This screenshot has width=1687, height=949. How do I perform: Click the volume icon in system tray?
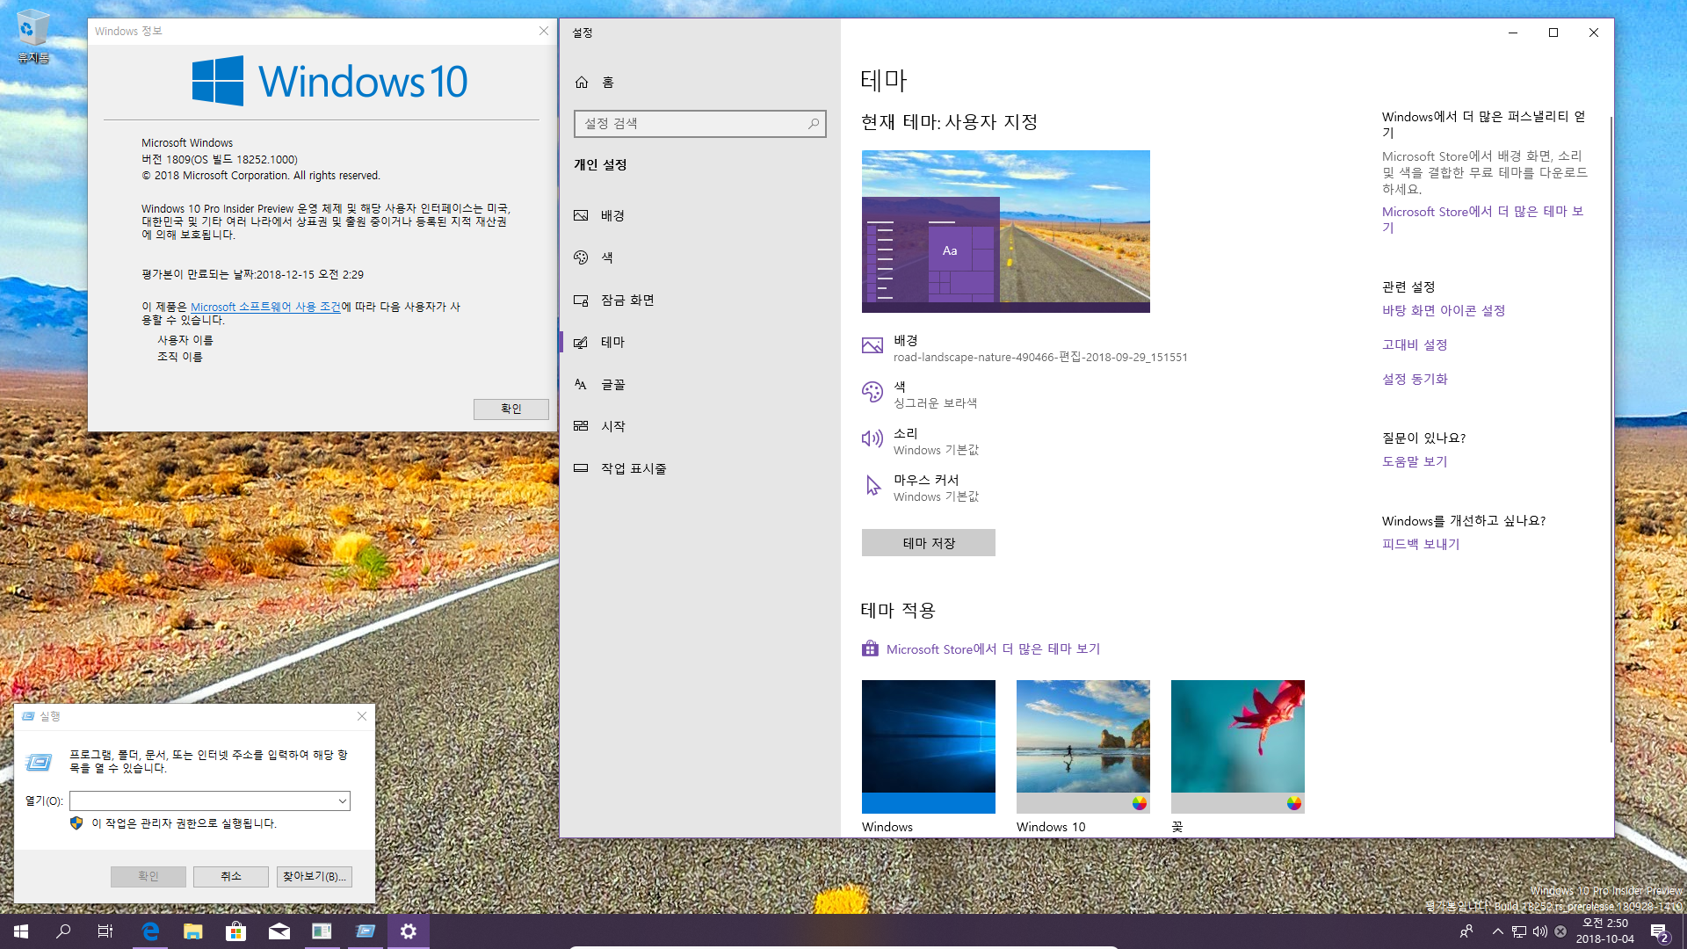[x=1540, y=931]
